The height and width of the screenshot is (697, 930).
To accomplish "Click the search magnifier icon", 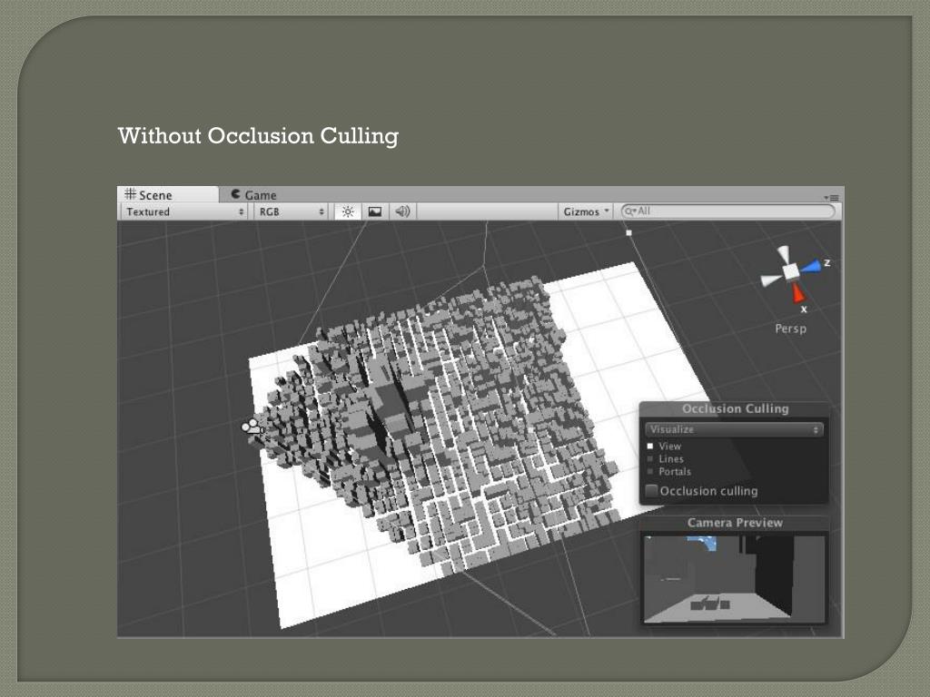I will pyautogui.click(x=630, y=211).
